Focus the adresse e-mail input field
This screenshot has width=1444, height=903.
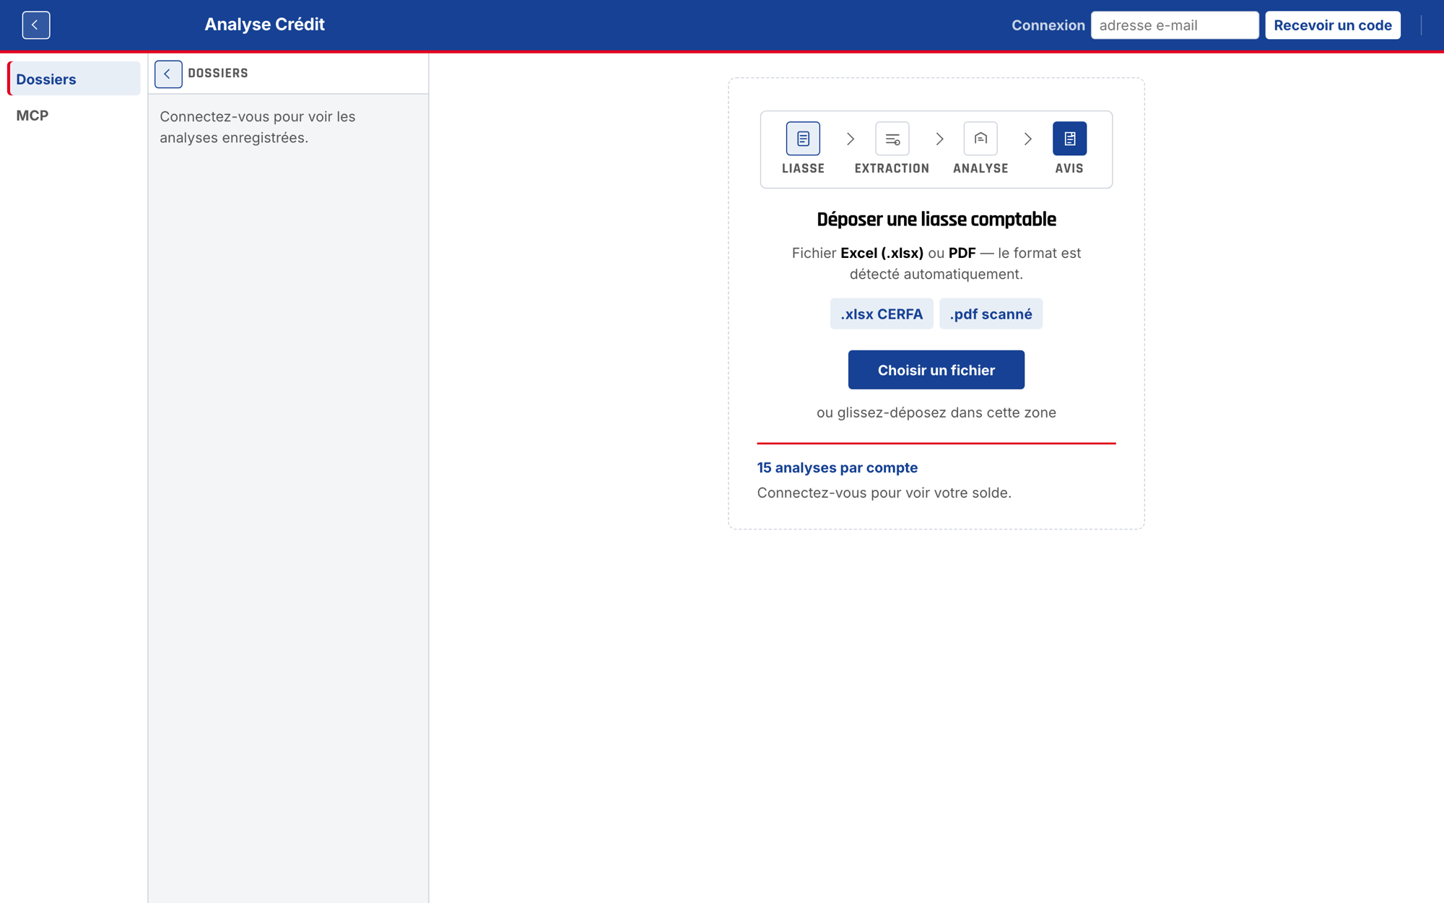click(1175, 25)
